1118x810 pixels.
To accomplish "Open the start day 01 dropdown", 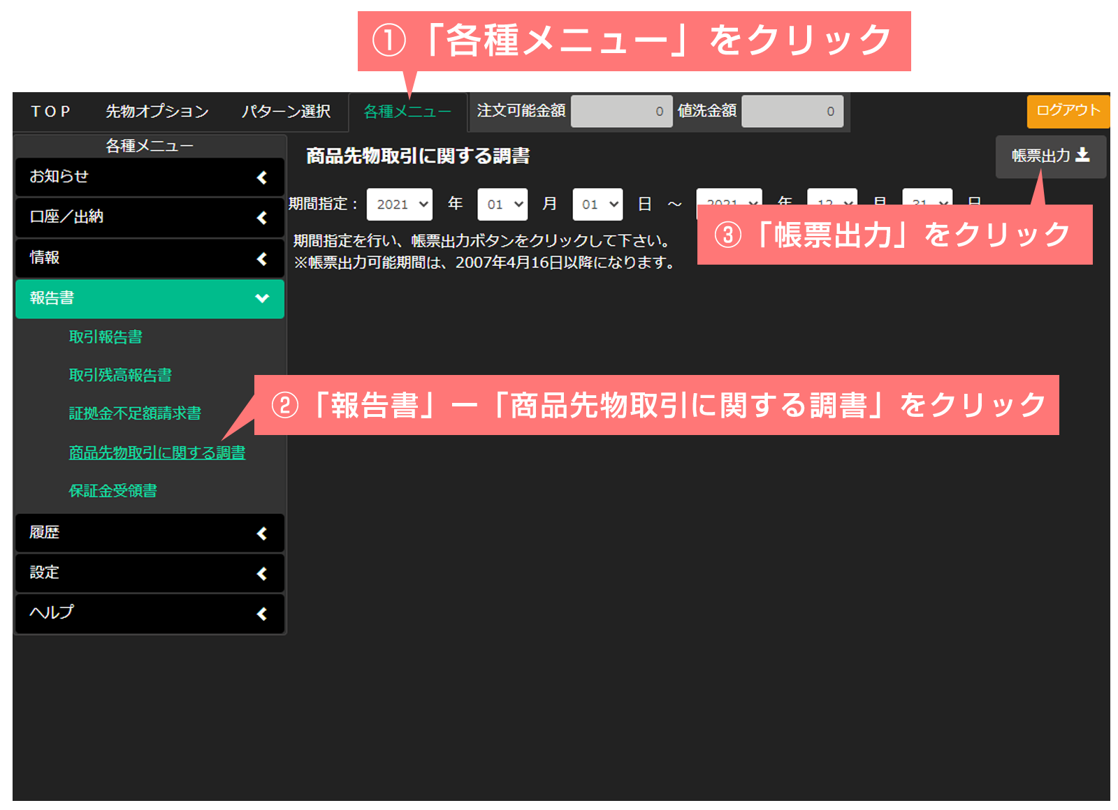I will click(x=597, y=205).
